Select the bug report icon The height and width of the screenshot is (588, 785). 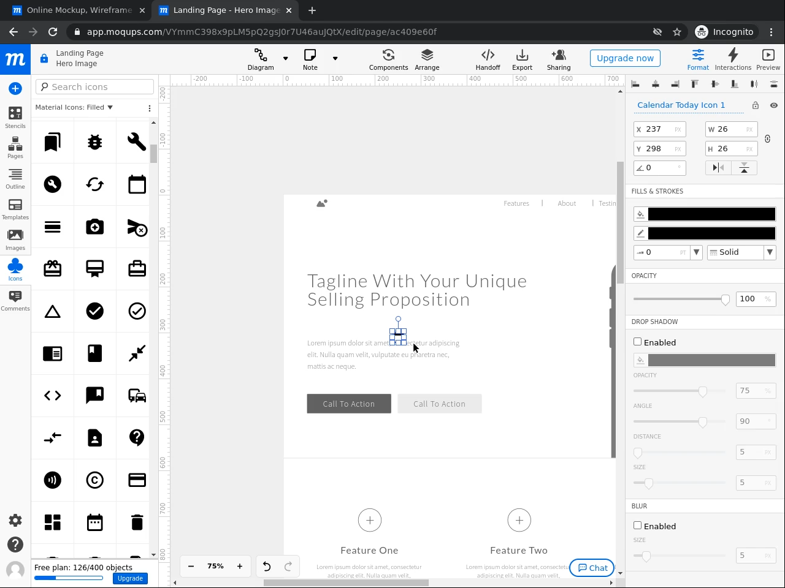pyautogui.click(x=94, y=142)
